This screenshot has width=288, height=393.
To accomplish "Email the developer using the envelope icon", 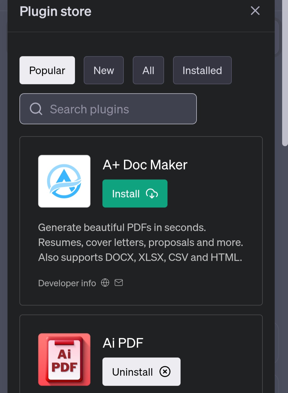I will coord(119,282).
